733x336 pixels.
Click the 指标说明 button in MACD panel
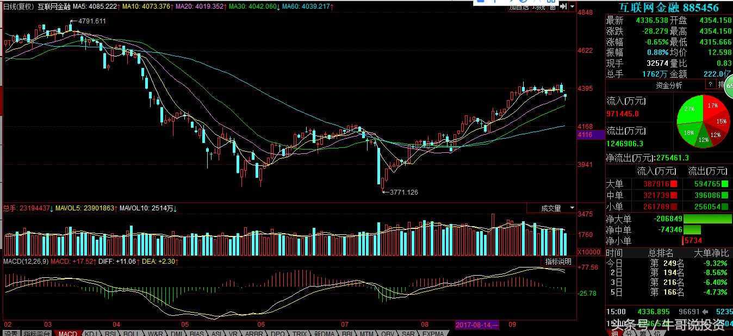(x=557, y=262)
